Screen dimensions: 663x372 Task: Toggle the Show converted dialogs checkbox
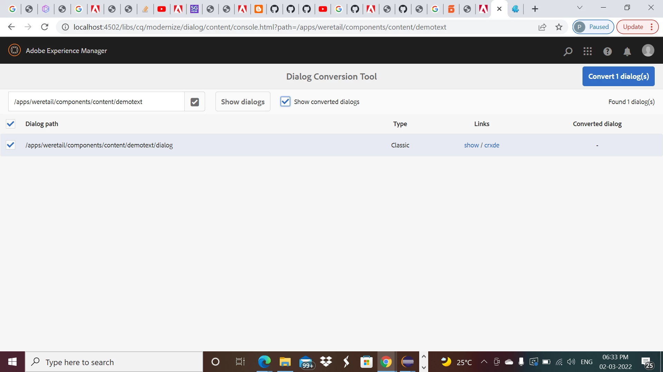click(x=285, y=102)
